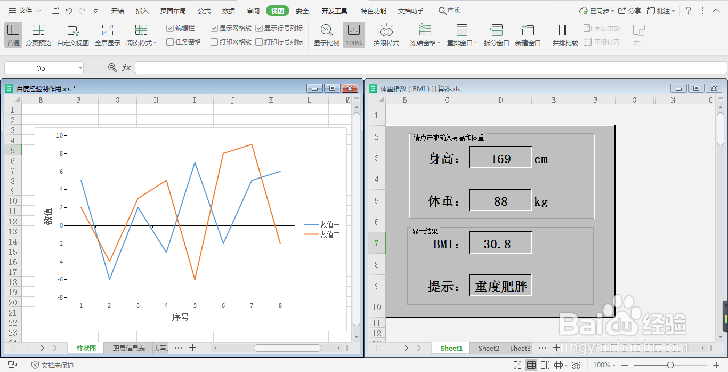Switch to the 插入 ribbon tab
Screen dimensions: 728x372
coord(142,11)
